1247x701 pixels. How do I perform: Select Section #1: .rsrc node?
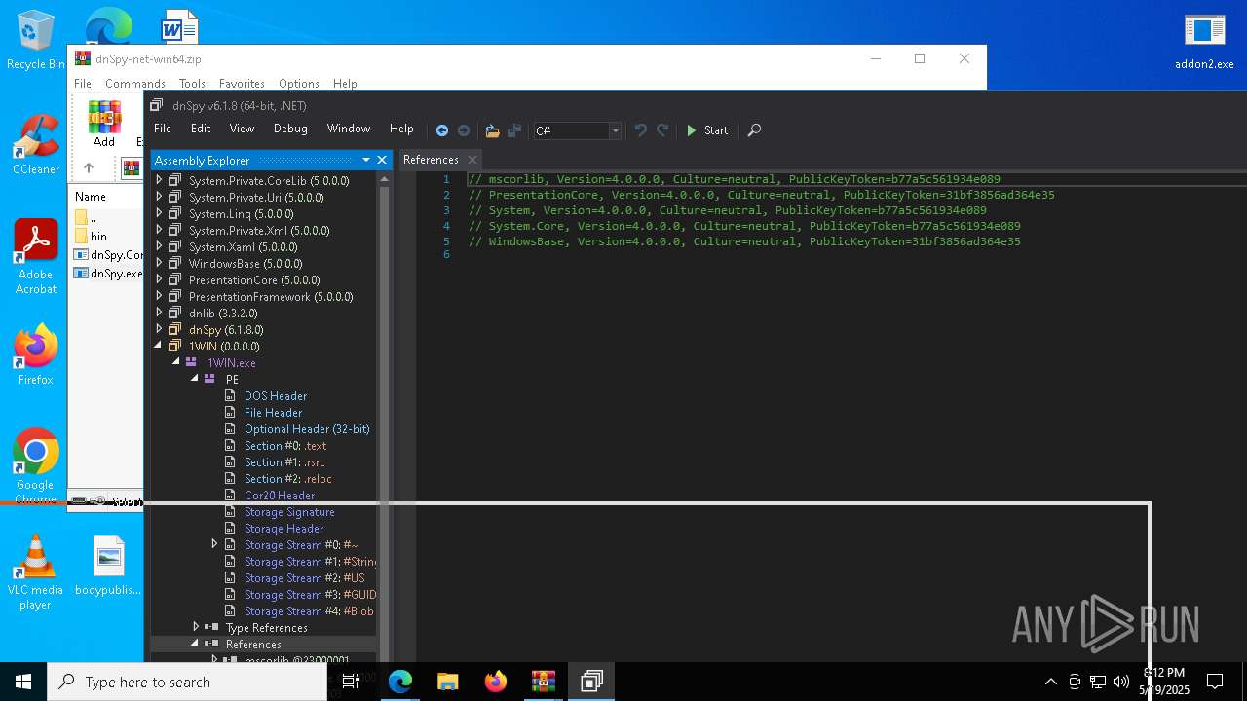(x=284, y=461)
